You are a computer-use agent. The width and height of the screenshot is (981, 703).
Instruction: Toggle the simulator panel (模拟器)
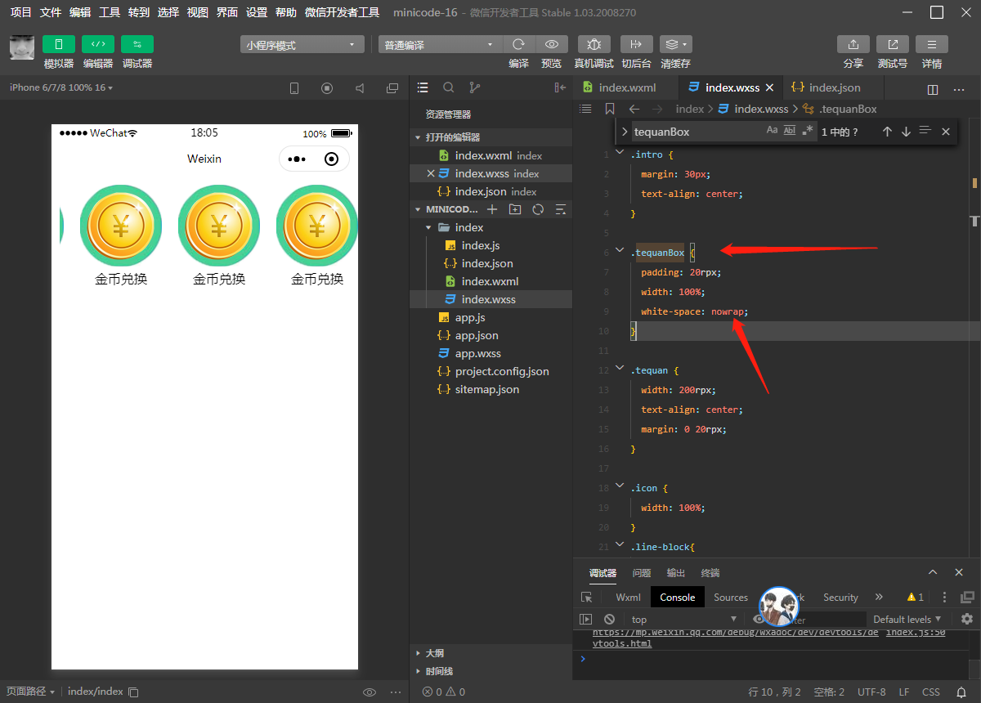pos(58,44)
